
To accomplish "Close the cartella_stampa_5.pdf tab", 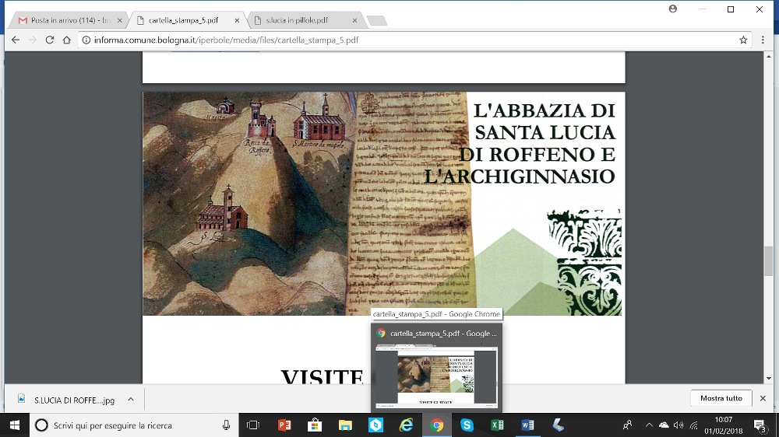I will tap(237, 20).
